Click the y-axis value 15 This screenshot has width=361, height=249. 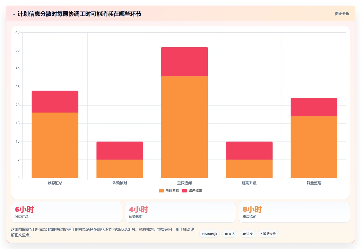coord(17,123)
